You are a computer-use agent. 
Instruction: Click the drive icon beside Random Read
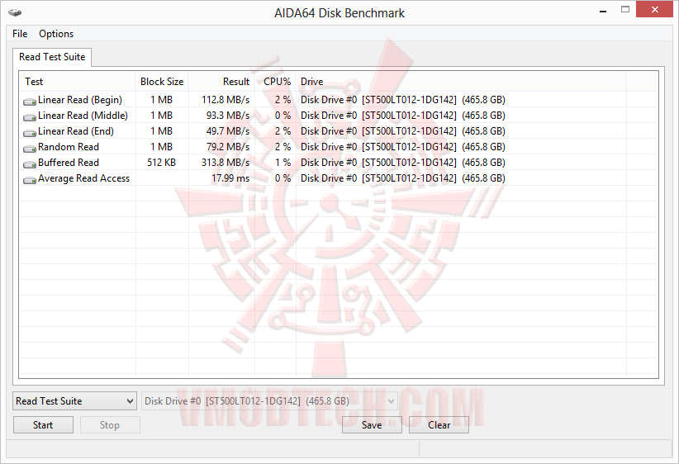tap(30, 149)
